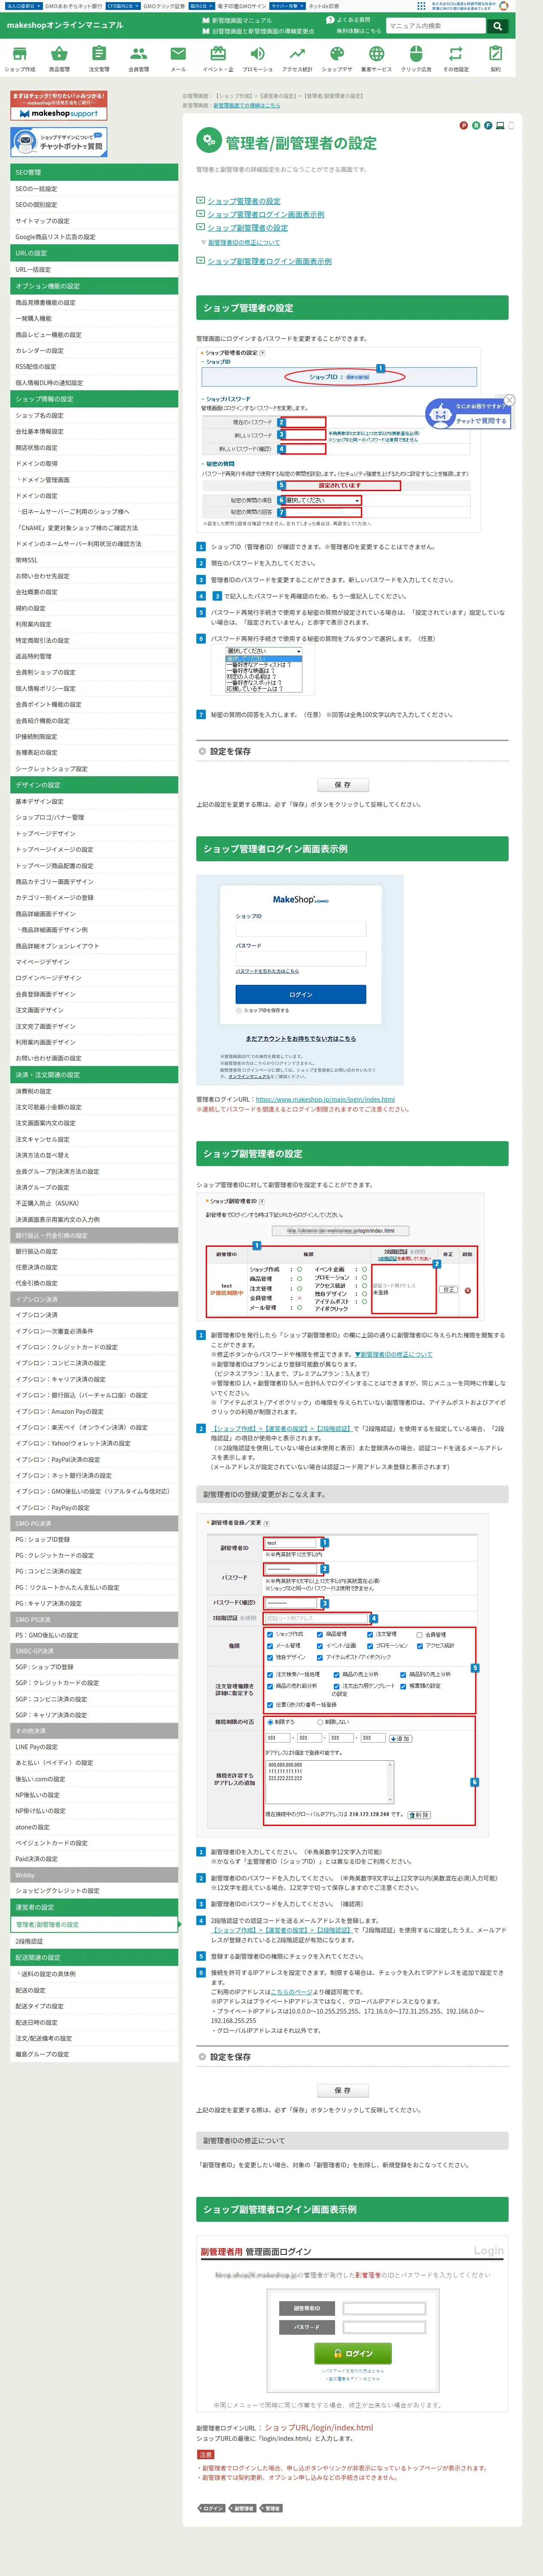This screenshot has width=543, height=2576.
Task: Open 管理者/副管理者の設定 sidebar item
Action: pyautogui.click(x=94, y=1924)
